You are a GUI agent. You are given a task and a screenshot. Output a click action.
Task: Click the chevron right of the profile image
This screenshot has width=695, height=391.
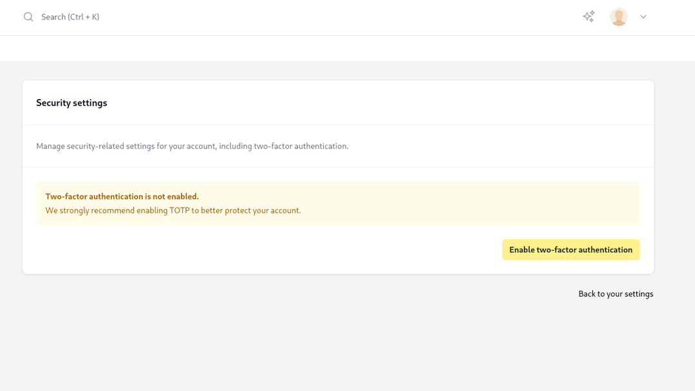coord(643,17)
